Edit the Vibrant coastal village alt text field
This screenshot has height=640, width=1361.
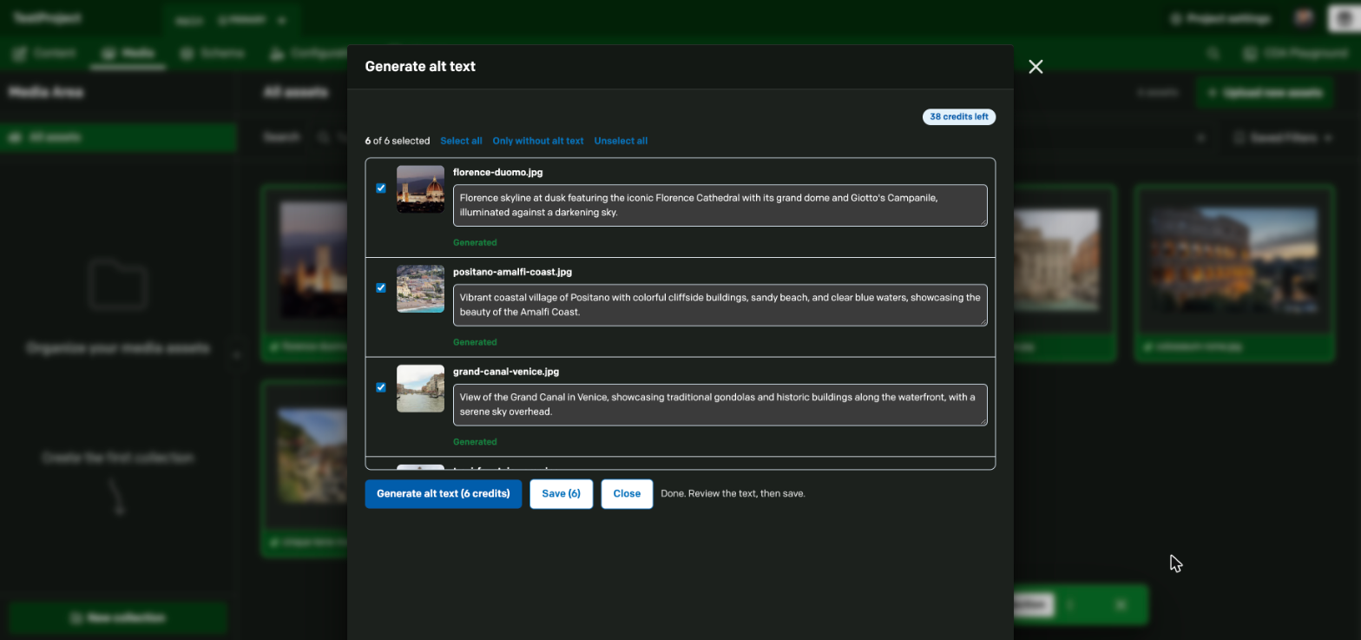click(x=720, y=305)
